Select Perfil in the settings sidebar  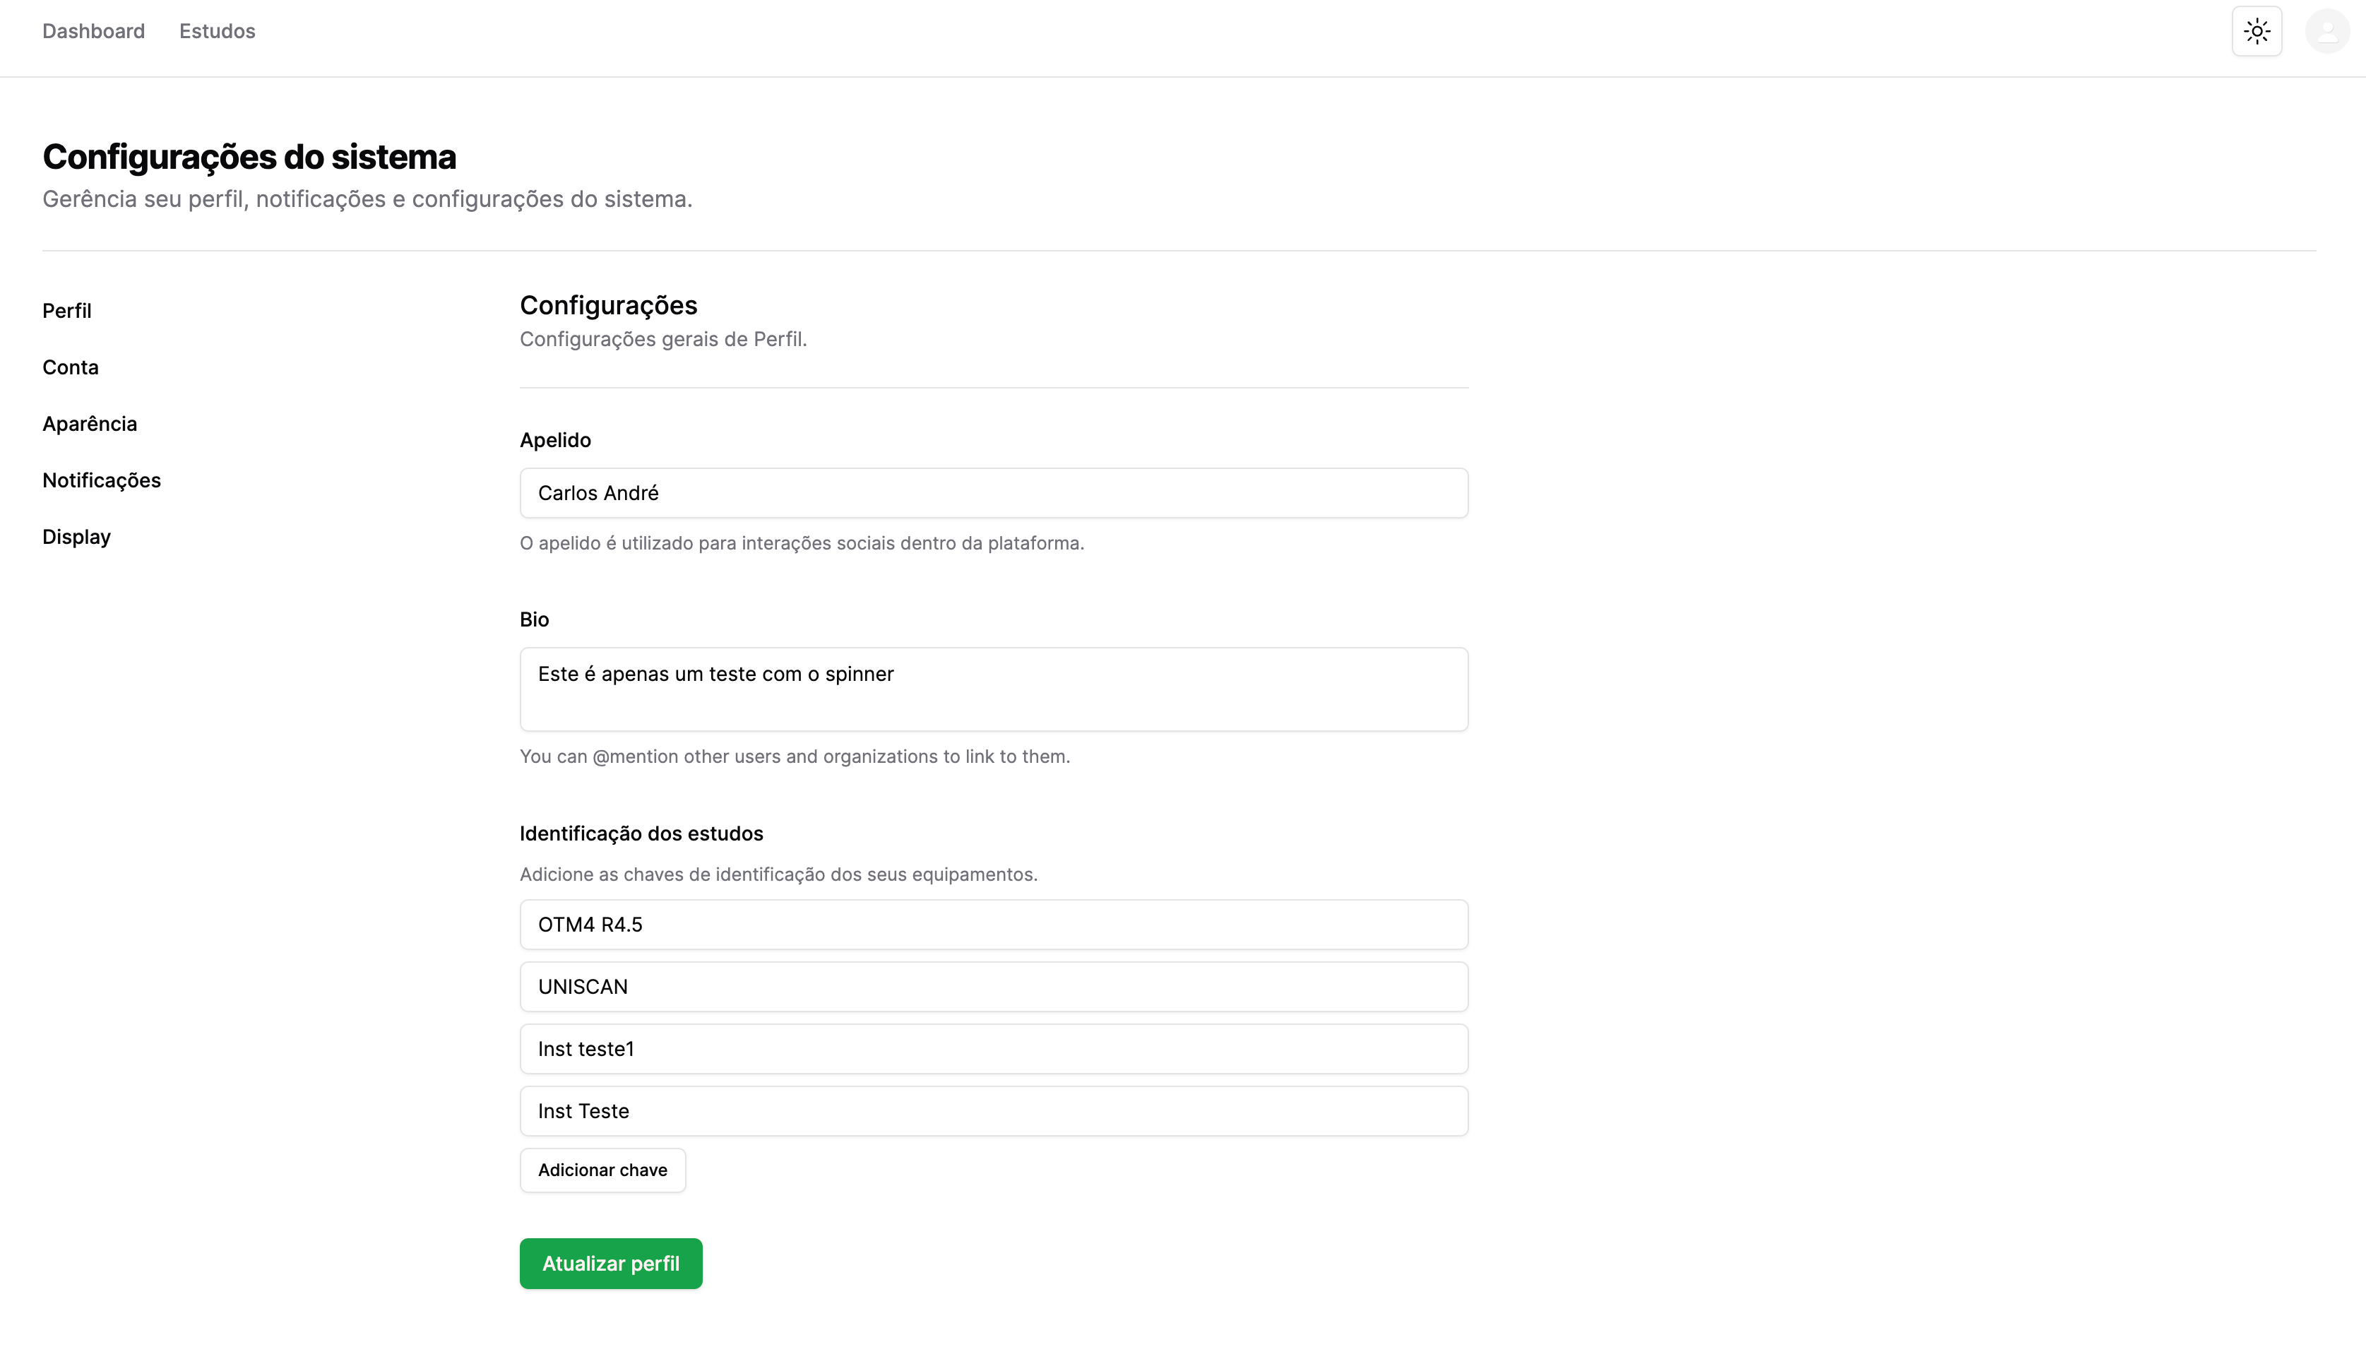[66, 311]
